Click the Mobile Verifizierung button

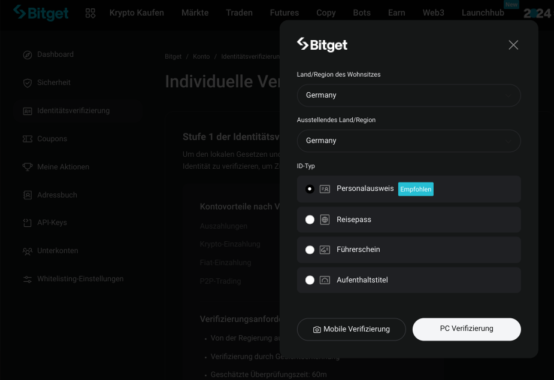(351, 330)
